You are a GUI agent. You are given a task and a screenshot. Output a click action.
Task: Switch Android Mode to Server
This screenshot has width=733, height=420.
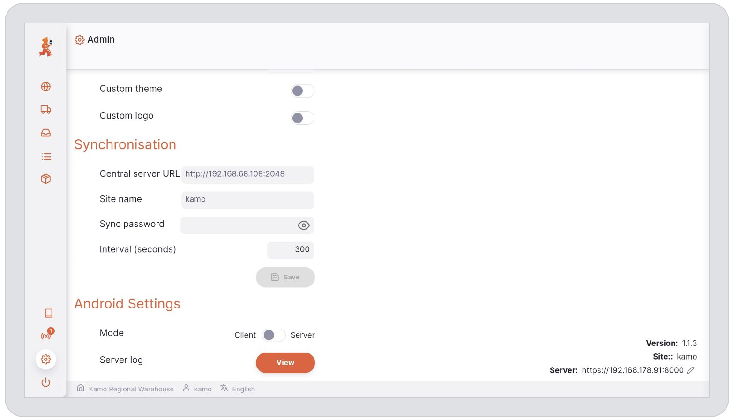pyautogui.click(x=274, y=335)
